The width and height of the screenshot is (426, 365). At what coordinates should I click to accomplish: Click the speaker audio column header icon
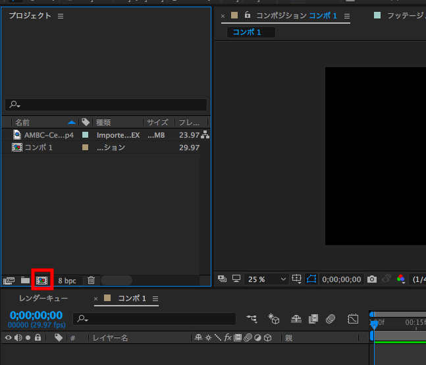[x=18, y=338]
